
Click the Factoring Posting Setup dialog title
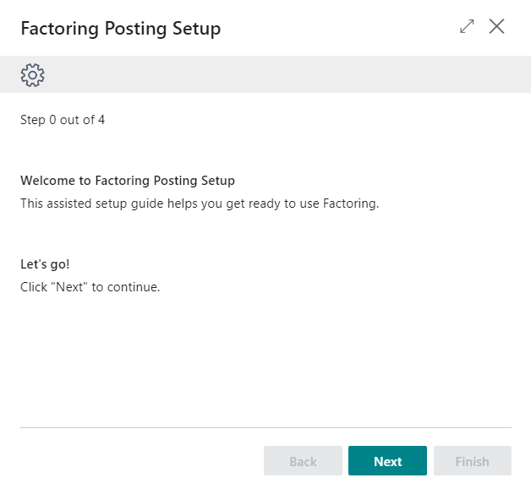coord(120,29)
